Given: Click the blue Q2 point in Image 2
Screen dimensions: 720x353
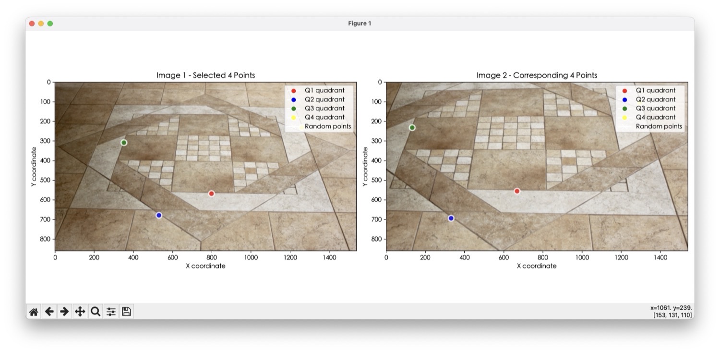Looking at the screenshot, I should [451, 219].
